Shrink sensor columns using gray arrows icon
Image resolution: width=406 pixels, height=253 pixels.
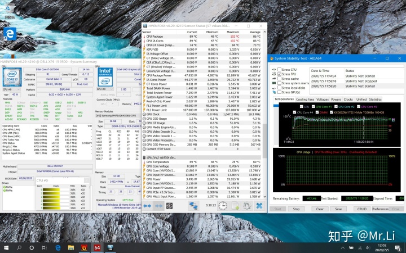158,206
